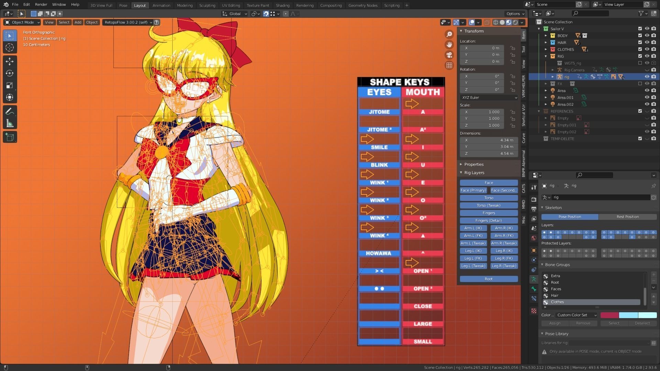Click the Root rig layer button
Screen dimensions: 660x371
tap(489, 279)
